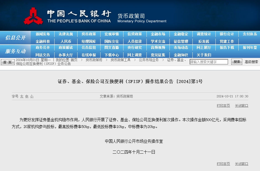Image resolution: width=260 pixels, height=171 pixels.
Task: Set font size to 小
Action: pos(32,96)
